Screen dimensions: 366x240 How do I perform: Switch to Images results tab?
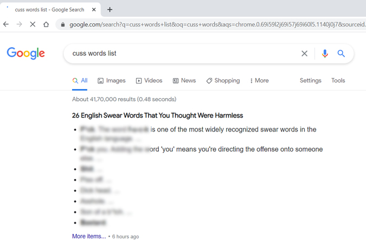pos(112,81)
